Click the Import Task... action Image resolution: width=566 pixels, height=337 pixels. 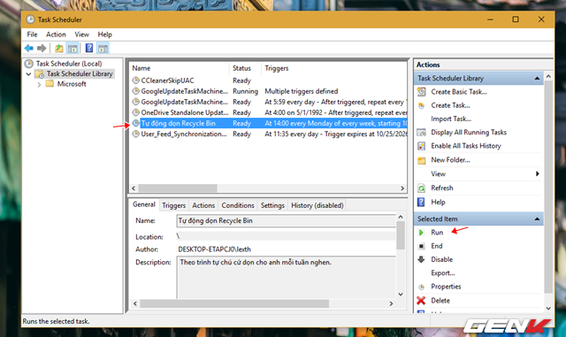(x=451, y=119)
